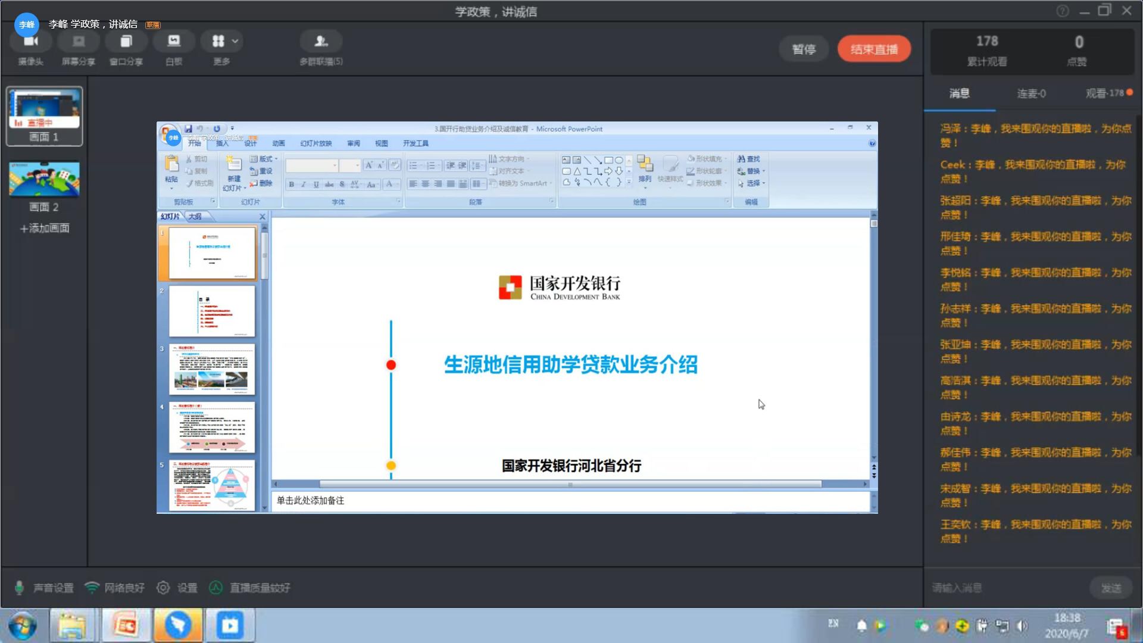Click Redo in PowerPoint quick access toolbar

point(217,129)
